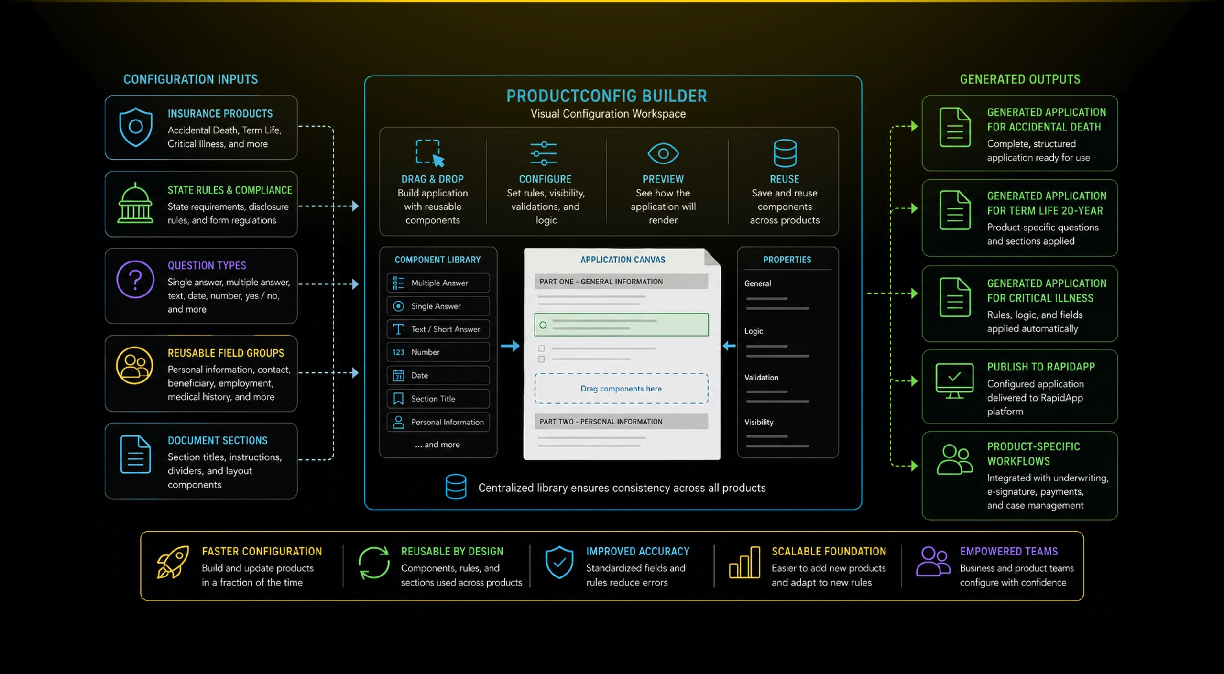
Task: Open the Logic properties section
Action: tap(754, 331)
